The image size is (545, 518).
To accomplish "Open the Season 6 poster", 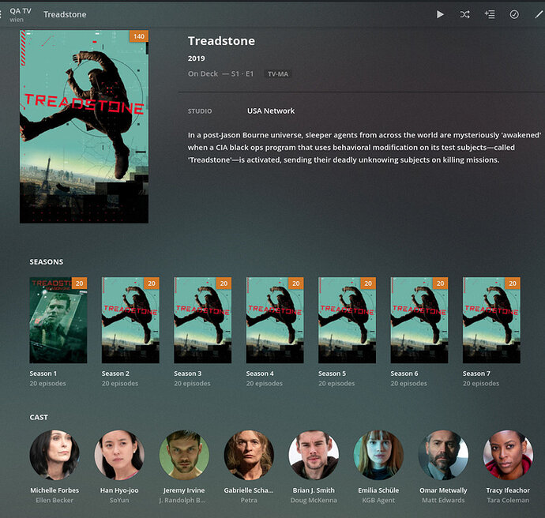I will tap(419, 320).
